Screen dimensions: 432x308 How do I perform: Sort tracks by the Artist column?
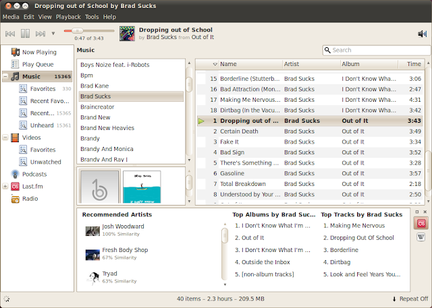click(x=311, y=64)
